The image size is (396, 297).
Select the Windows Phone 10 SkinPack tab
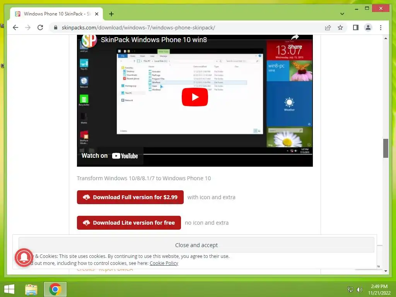point(56,14)
